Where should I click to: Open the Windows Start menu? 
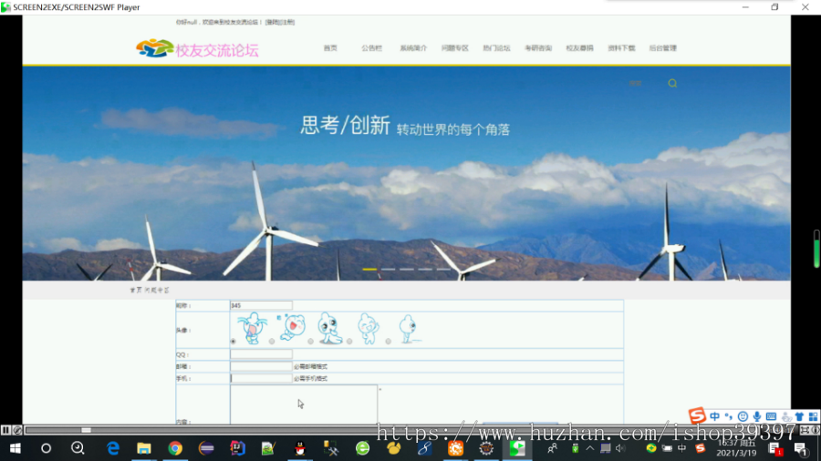coord(16,448)
